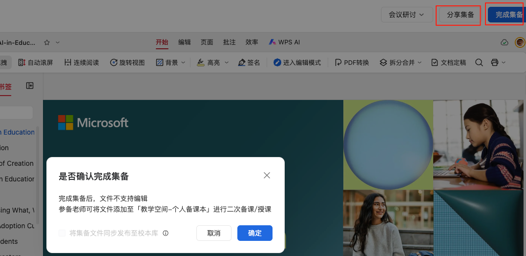Open the 'dents' bookmark entry
526x256 pixels.
click(9, 241)
